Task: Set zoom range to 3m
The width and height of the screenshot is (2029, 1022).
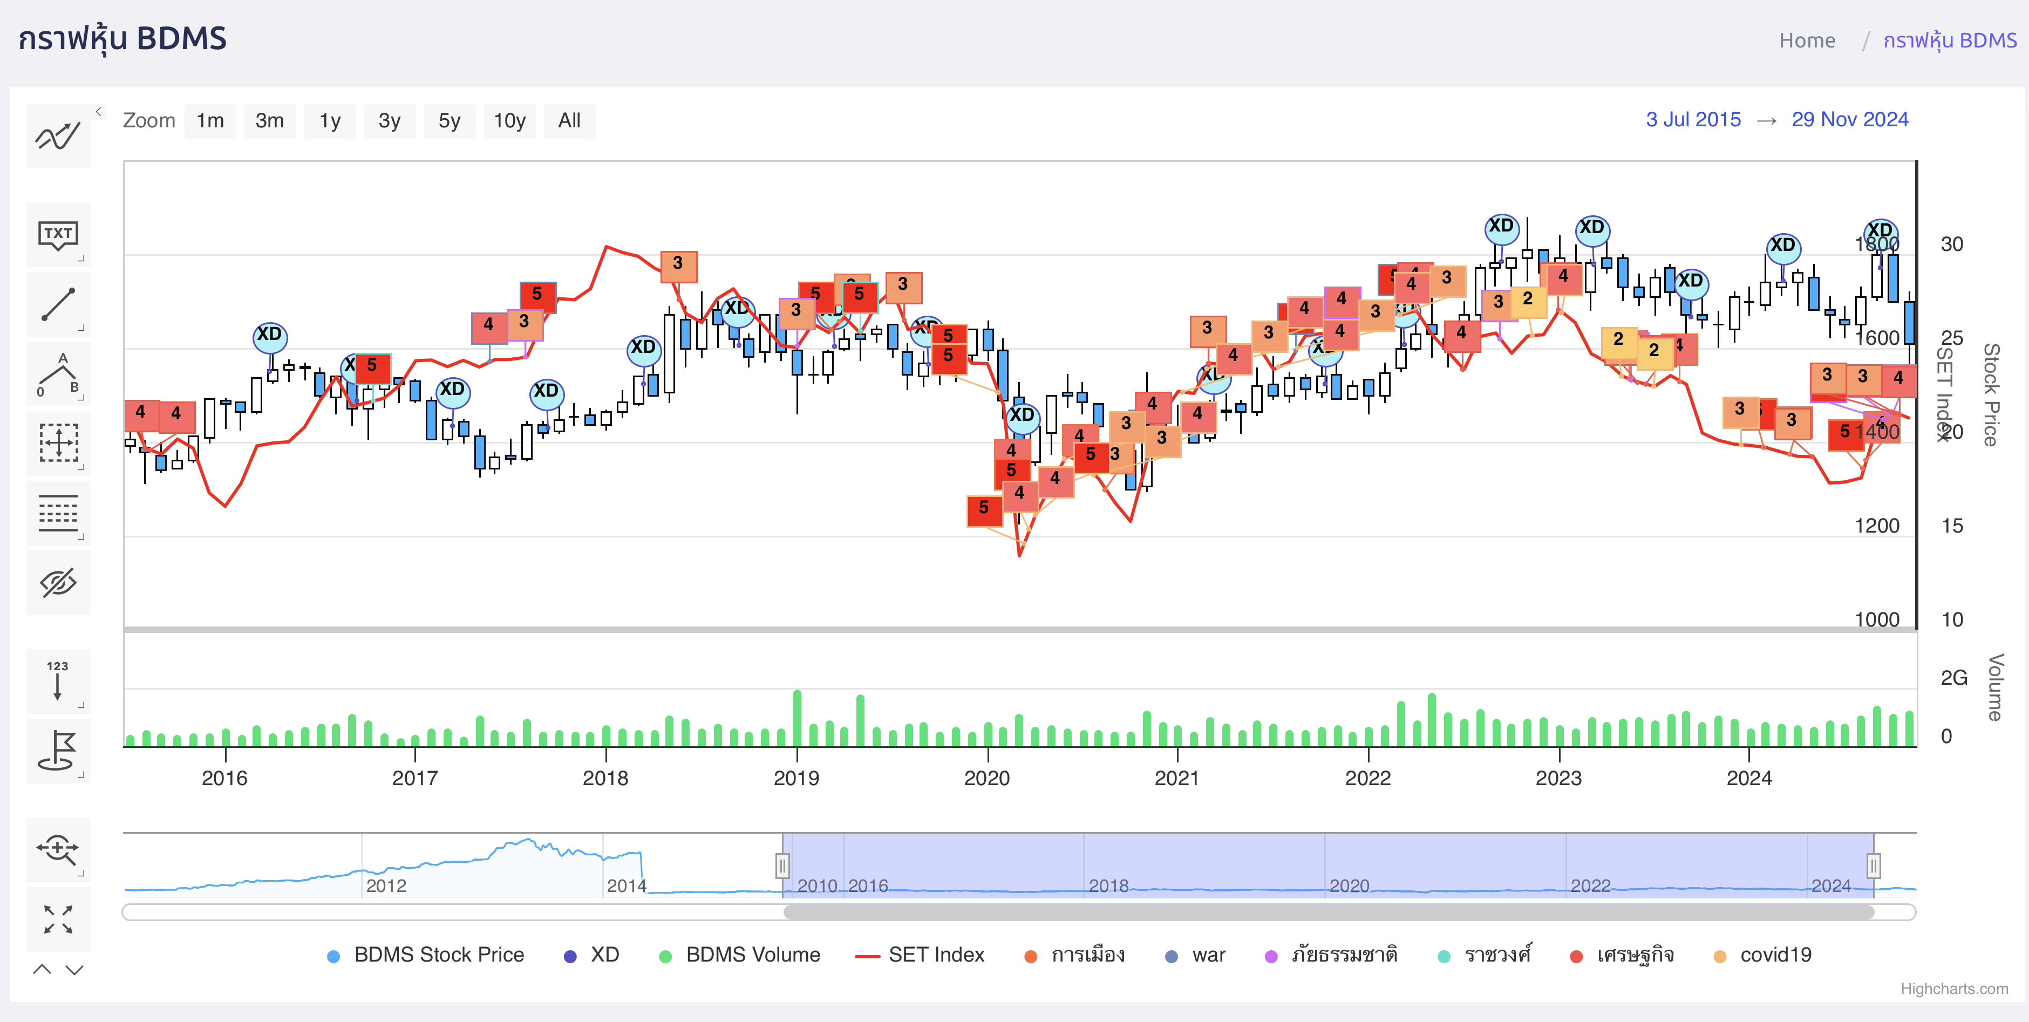Action: [269, 121]
